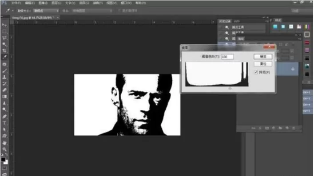This screenshot has height=176, width=314.
Task: Close the Threshold dialog
Action: pos(269,47)
